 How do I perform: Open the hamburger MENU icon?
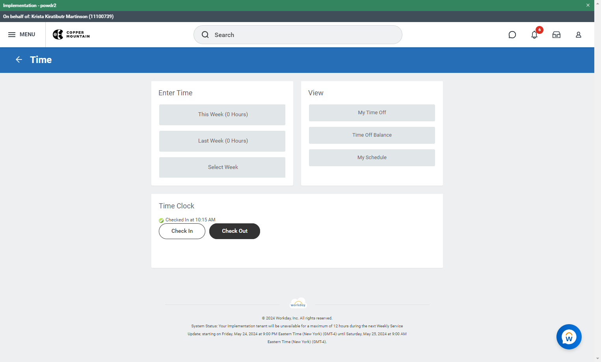click(12, 35)
